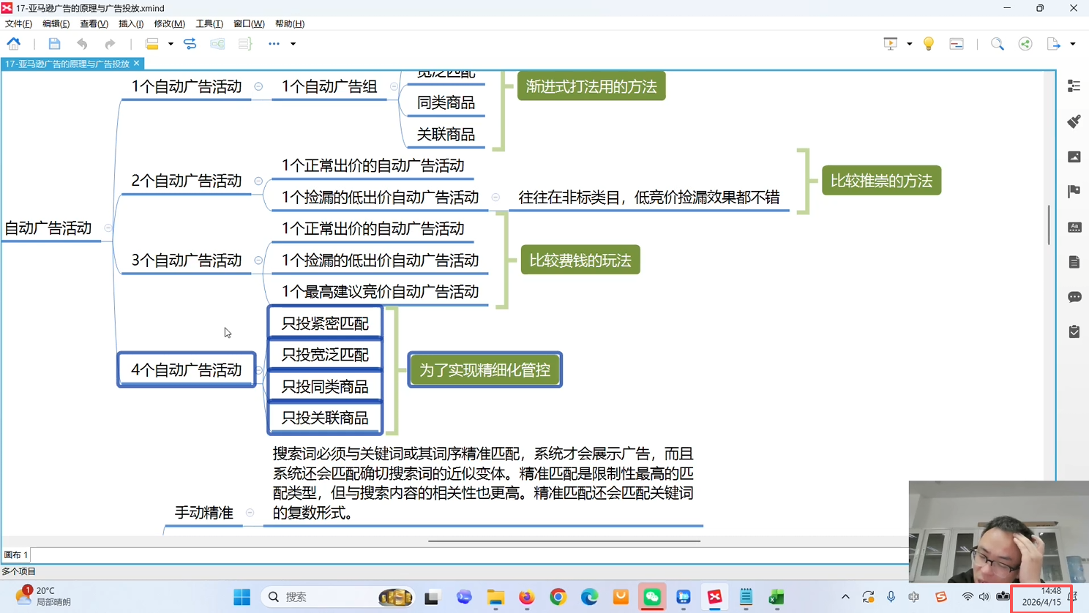Open the Notes panel in sidebar
This screenshot has height=613, width=1089.
point(1074,262)
